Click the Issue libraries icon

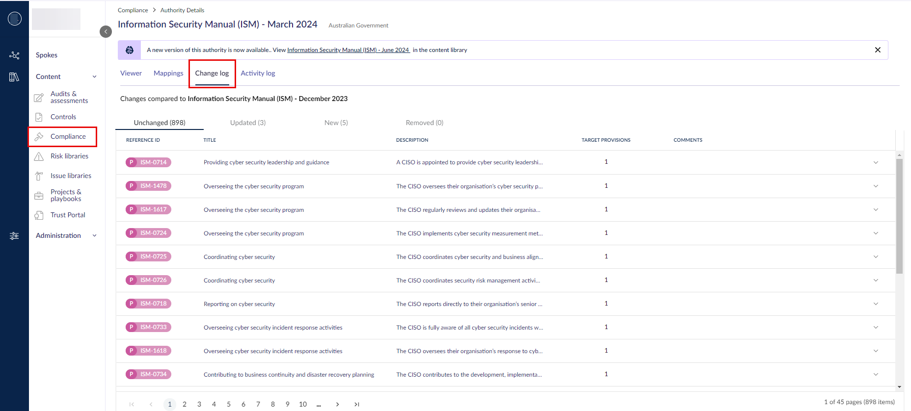pyautogui.click(x=39, y=176)
